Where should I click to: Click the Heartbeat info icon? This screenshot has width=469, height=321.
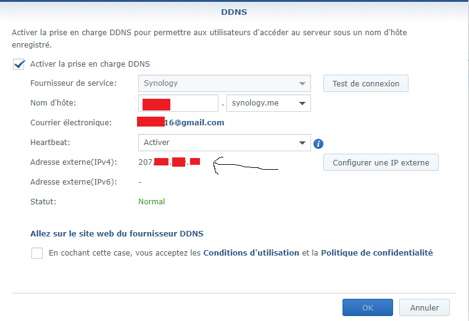coord(318,144)
